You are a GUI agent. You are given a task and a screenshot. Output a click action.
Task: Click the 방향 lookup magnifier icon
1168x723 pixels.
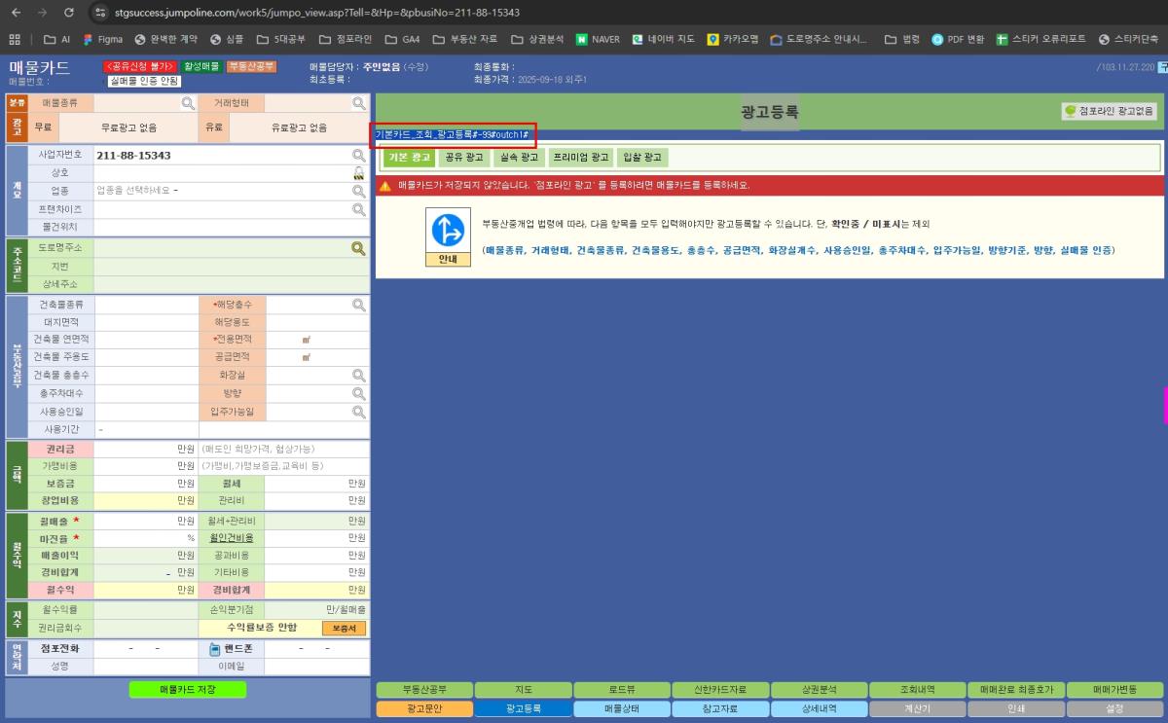pyautogui.click(x=358, y=393)
